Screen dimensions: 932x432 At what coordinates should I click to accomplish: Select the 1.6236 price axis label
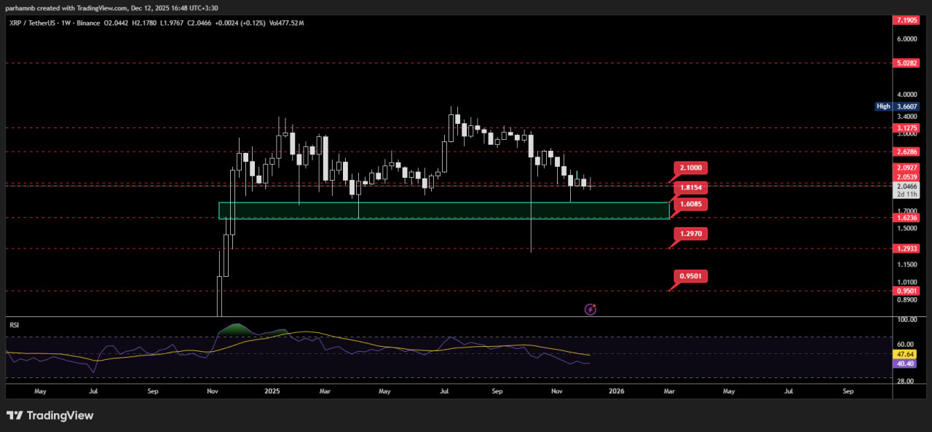coord(907,218)
